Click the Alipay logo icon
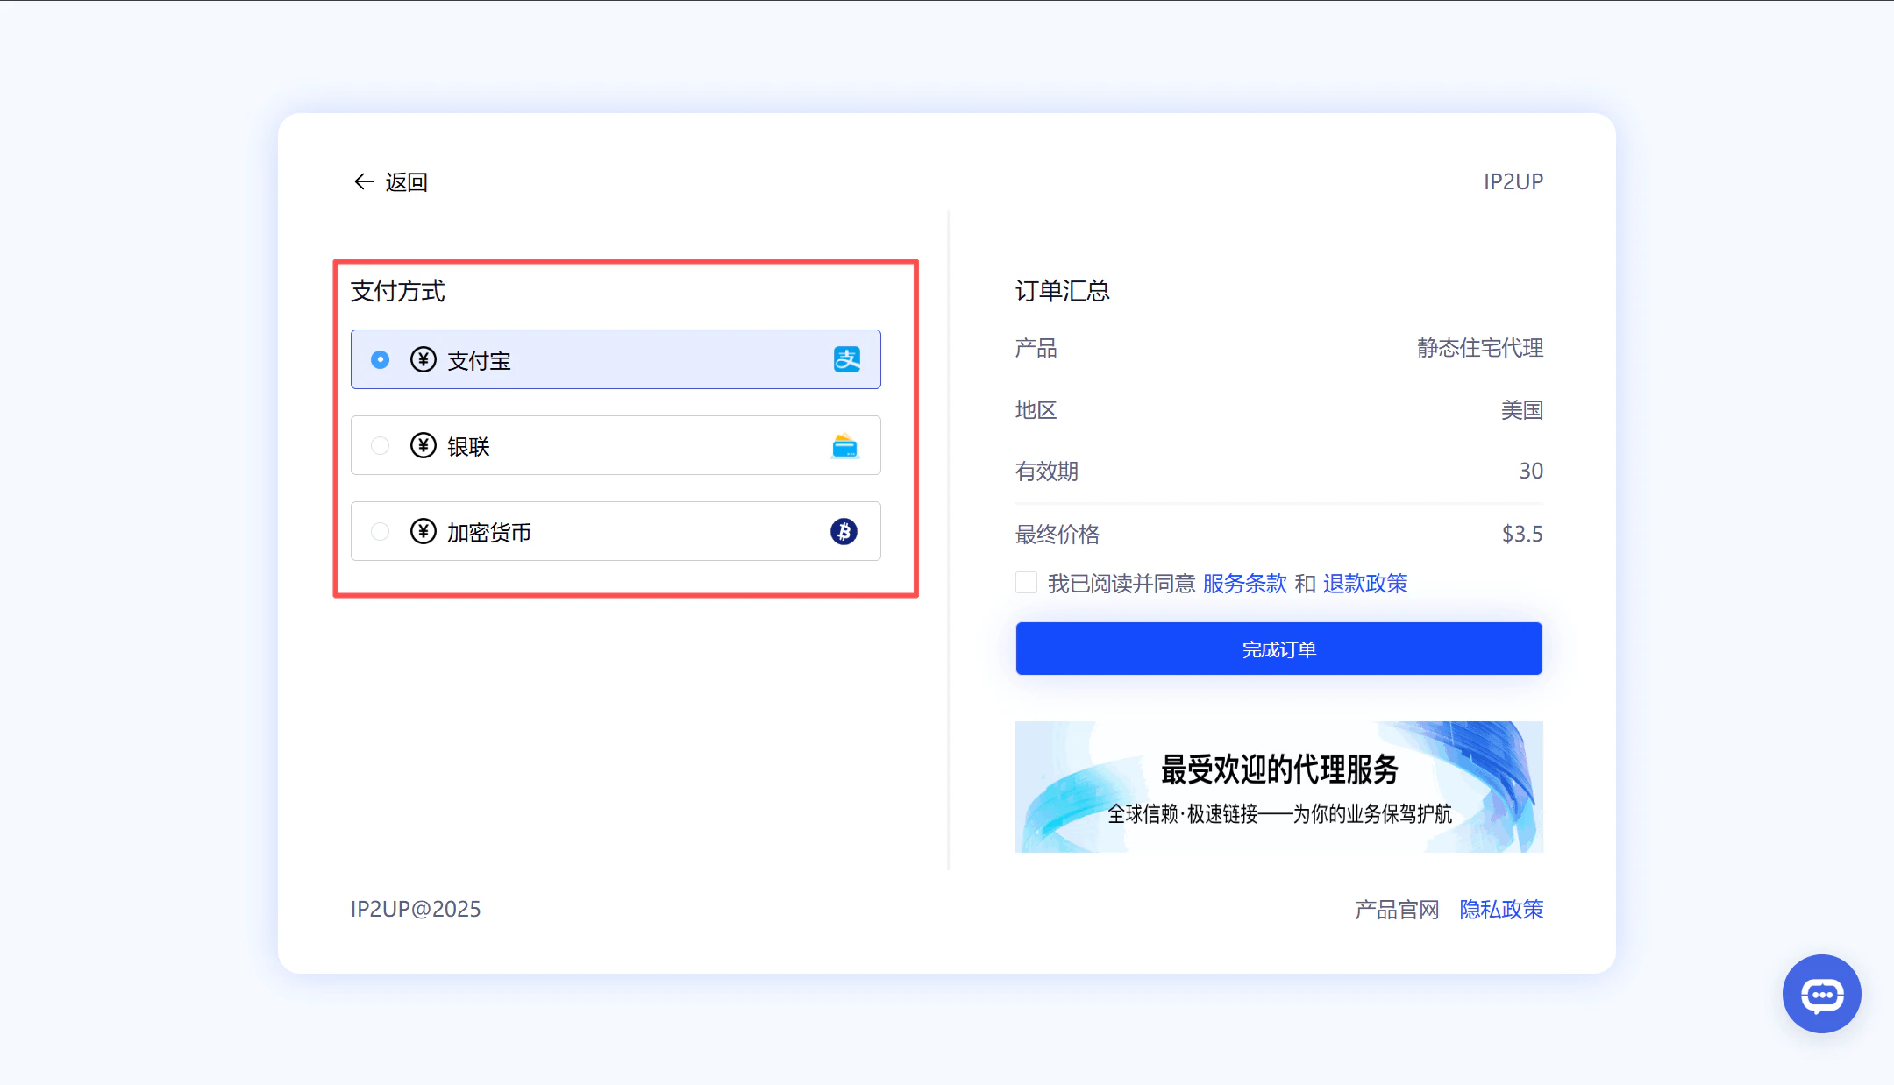The image size is (1894, 1085). pos(844,359)
